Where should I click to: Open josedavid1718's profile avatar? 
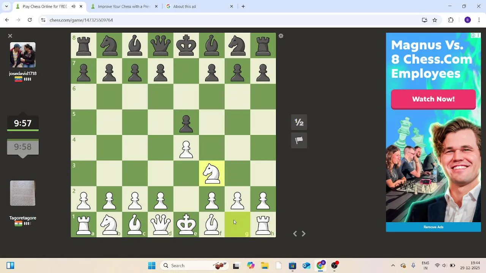(x=23, y=55)
